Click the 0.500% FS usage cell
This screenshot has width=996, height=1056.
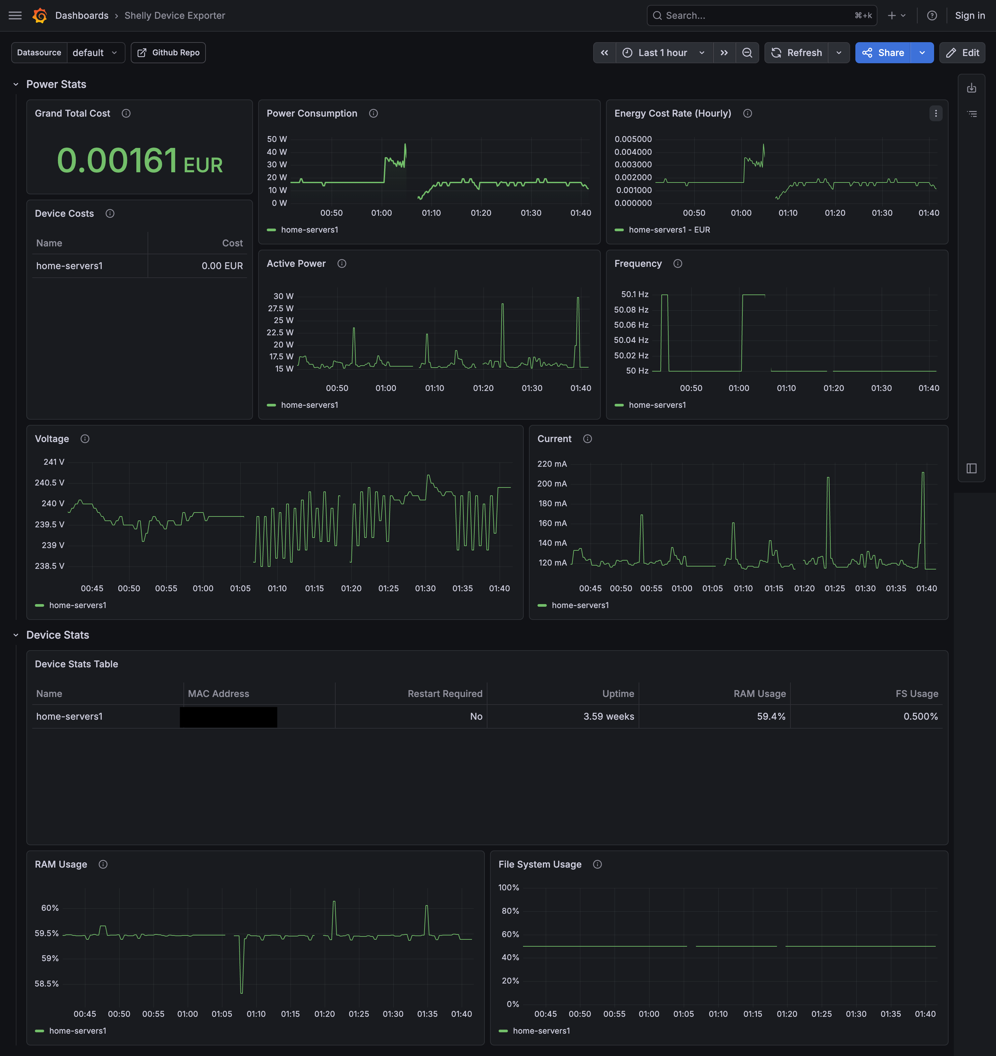[921, 717]
